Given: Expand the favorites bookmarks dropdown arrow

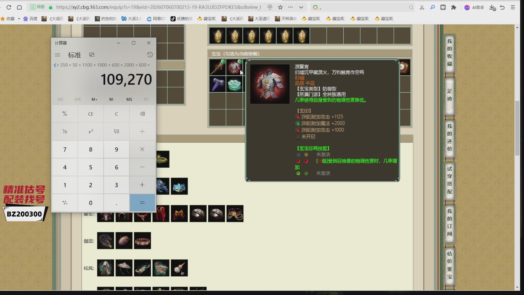Looking at the screenshot, I should (19, 19).
